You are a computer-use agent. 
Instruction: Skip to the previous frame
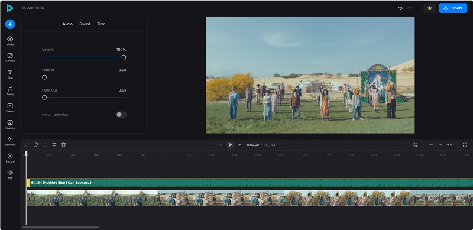tap(221, 145)
